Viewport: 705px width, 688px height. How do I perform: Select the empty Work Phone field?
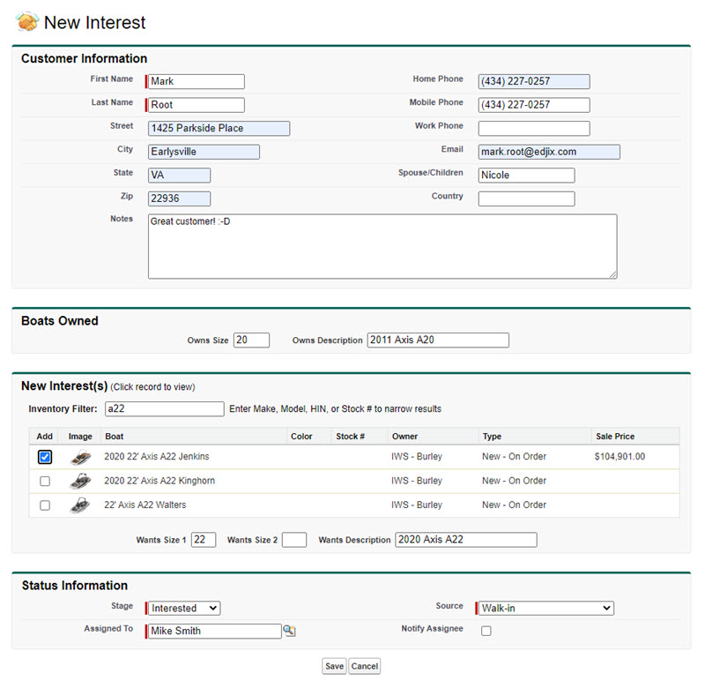(x=533, y=128)
